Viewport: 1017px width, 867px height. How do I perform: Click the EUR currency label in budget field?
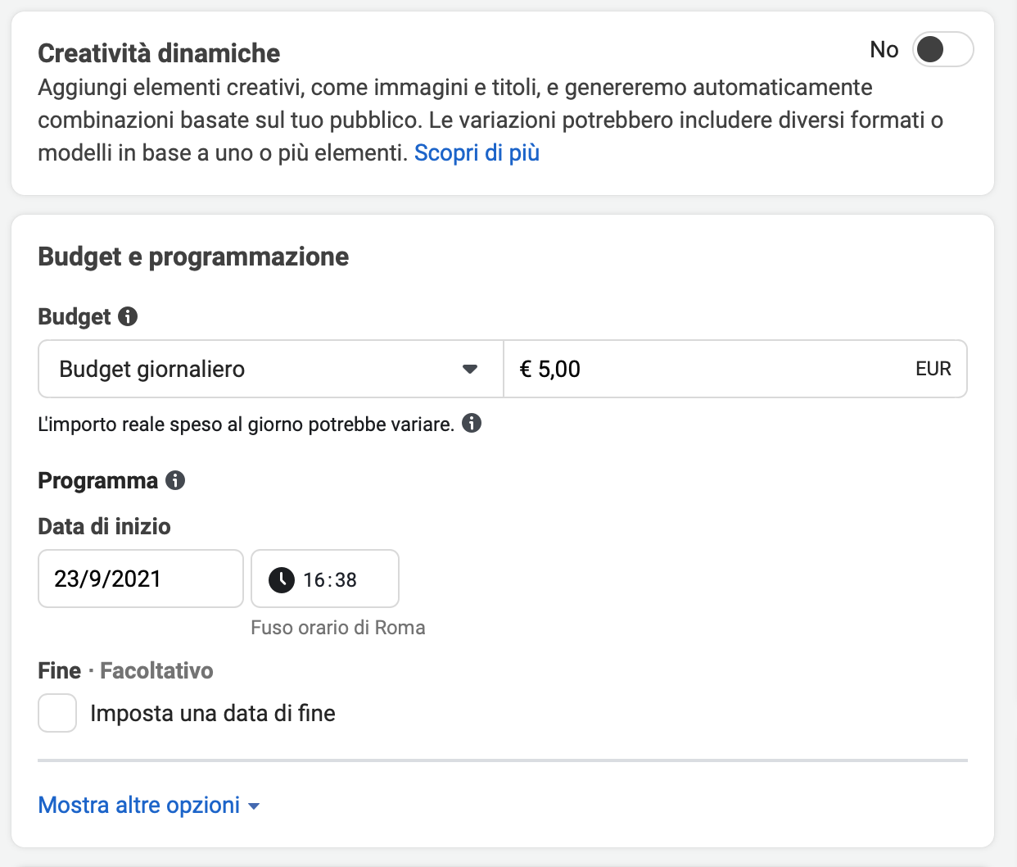[933, 369]
